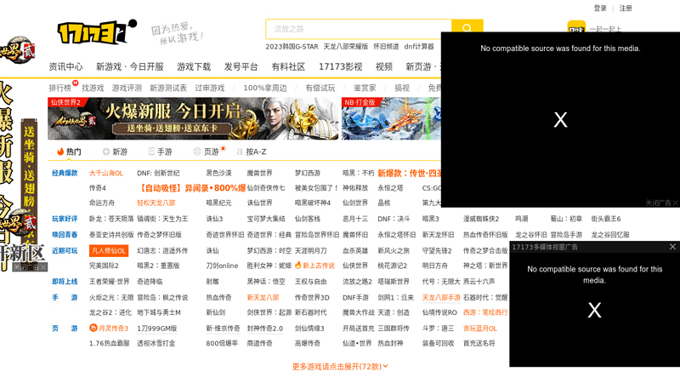The height and width of the screenshot is (383, 680).
Task: Open the 即将上线 category label
Action: pos(65,282)
